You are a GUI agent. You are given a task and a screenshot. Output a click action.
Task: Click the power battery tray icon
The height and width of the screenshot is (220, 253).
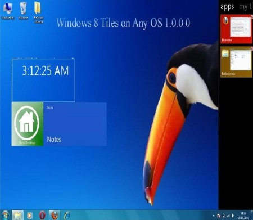[224, 216]
